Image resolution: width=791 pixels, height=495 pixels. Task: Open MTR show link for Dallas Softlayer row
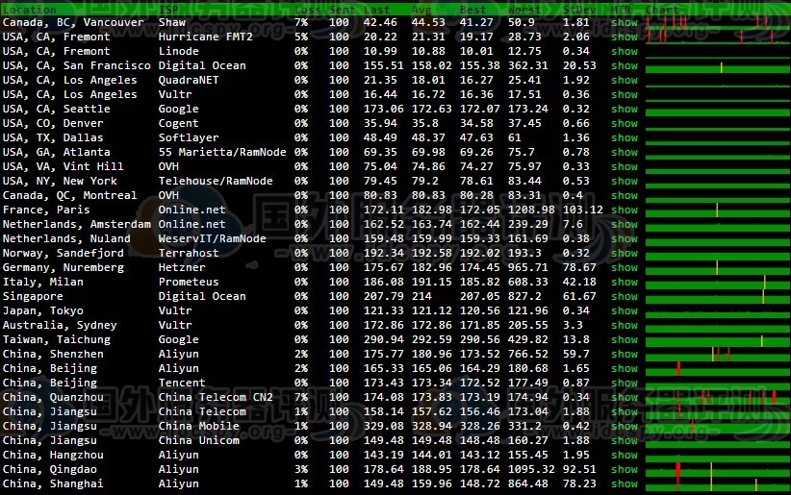[624, 137]
